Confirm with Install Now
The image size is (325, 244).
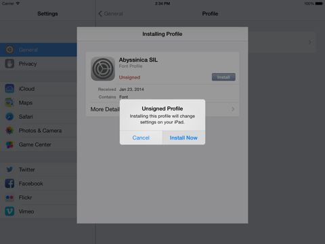[183, 138]
